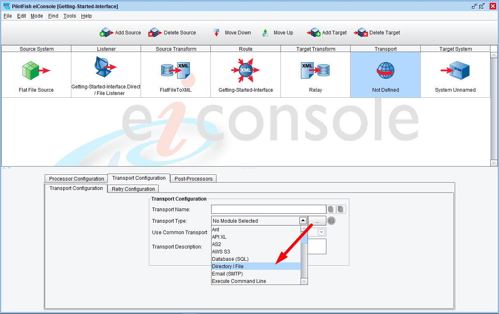
Task: Click the first copy icon beside Transport Name
Action: pyautogui.click(x=331, y=210)
